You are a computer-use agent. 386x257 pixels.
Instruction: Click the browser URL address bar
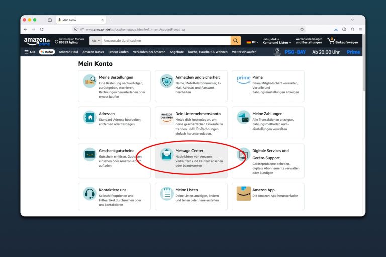point(189,29)
